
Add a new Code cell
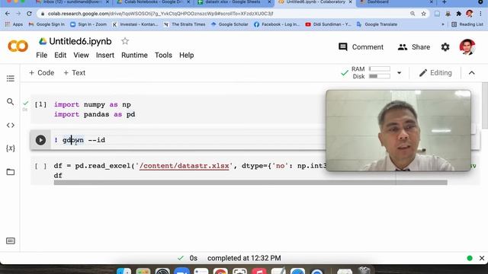click(41, 73)
